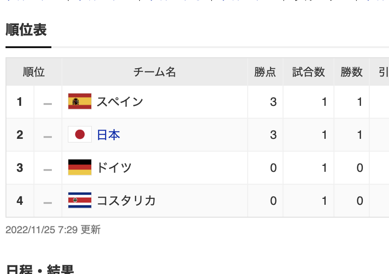Screen dimensions: 389x274
Task: Select the ドイツ team name
Action: coord(114,168)
